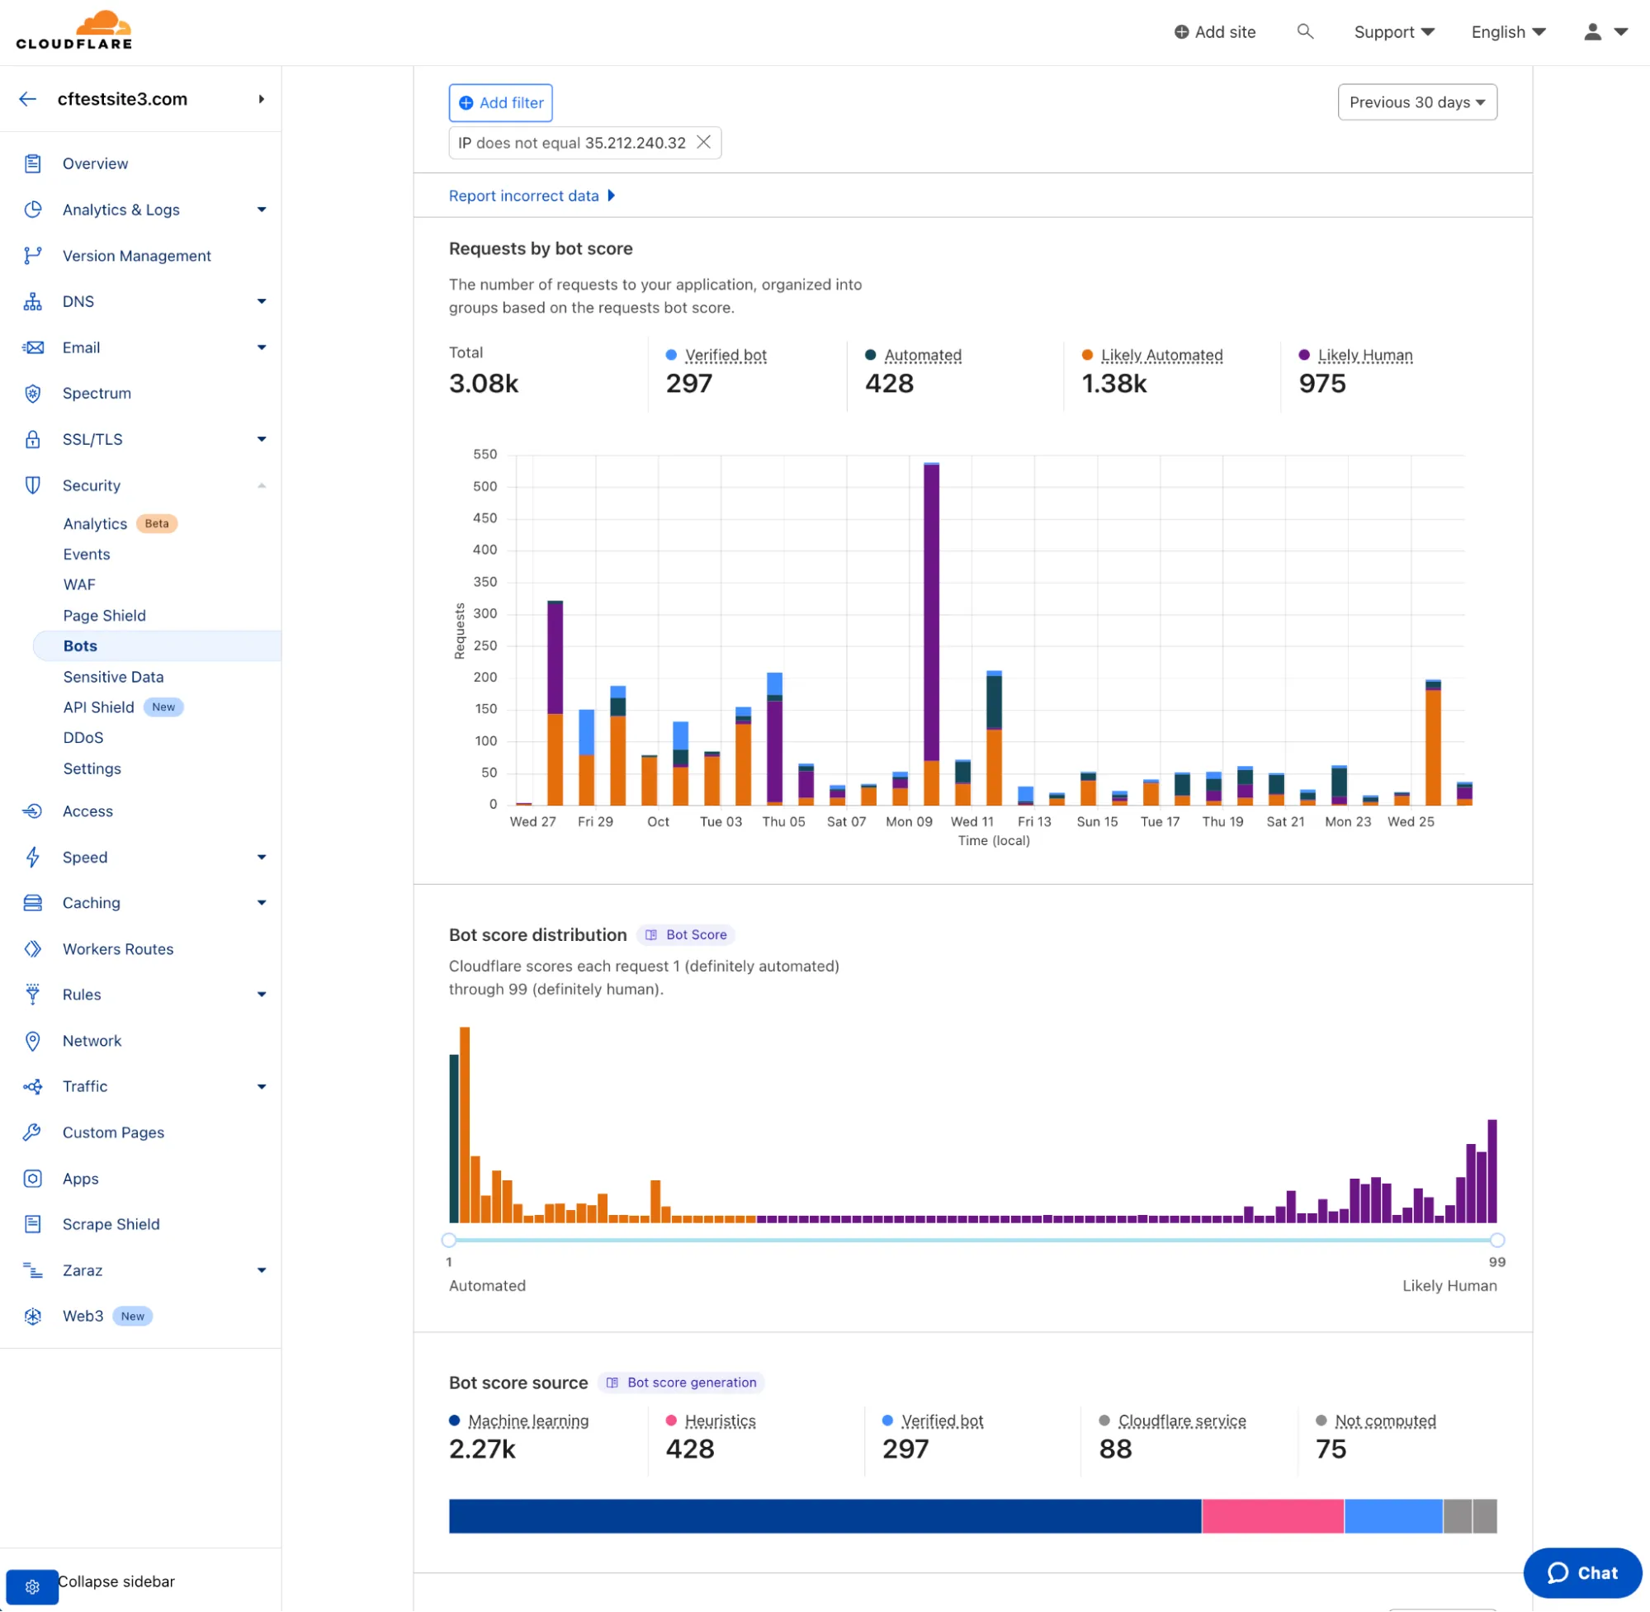The height and width of the screenshot is (1612, 1650).
Task: Open the Cloudflare search icon
Action: tap(1307, 31)
